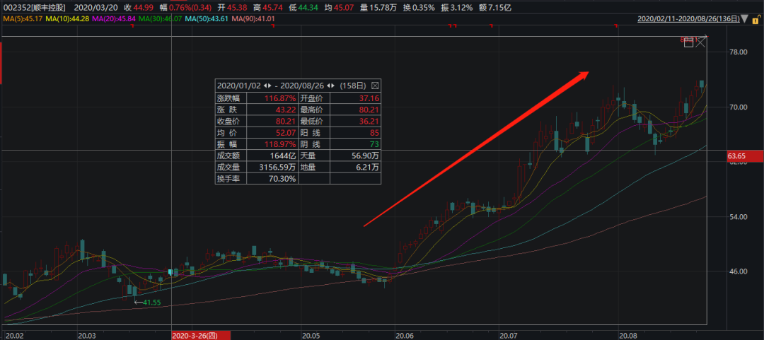This screenshot has width=764, height=340.
Task: Click the 36.21 最低价 value
Action: (x=369, y=121)
